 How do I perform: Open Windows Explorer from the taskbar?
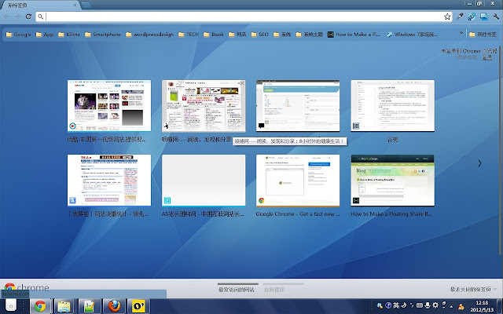(64, 306)
